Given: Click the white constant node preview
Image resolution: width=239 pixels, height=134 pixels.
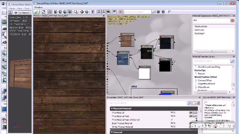Looking at the screenshot, I should pyautogui.click(x=144, y=73).
